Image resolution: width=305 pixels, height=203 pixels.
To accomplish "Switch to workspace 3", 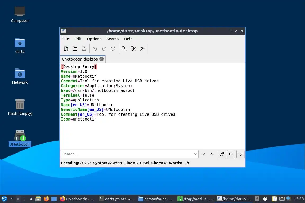I will tap(25, 199).
